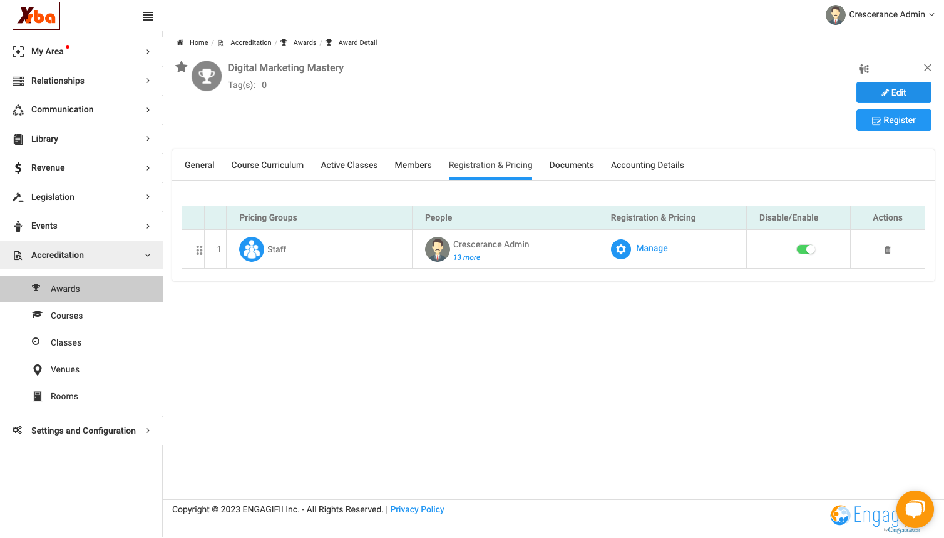Disable the Staff pricing group toggle
The width and height of the screenshot is (944, 538).
coord(806,249)
